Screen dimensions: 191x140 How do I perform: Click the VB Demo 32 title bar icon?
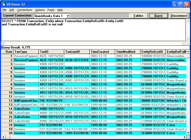(4, 4)
